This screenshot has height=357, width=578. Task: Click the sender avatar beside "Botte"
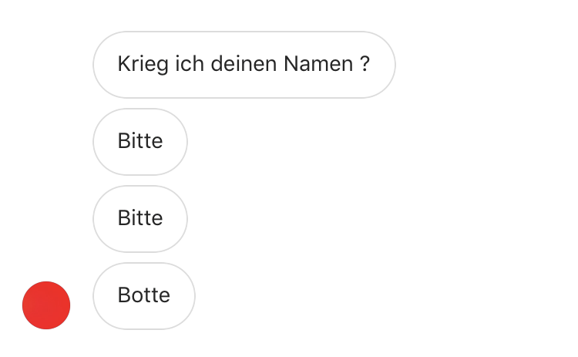tap(46, 305)
